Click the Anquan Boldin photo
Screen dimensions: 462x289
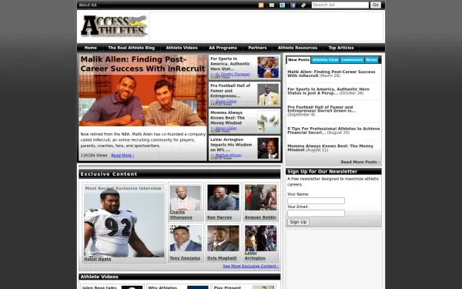[261, 197]
